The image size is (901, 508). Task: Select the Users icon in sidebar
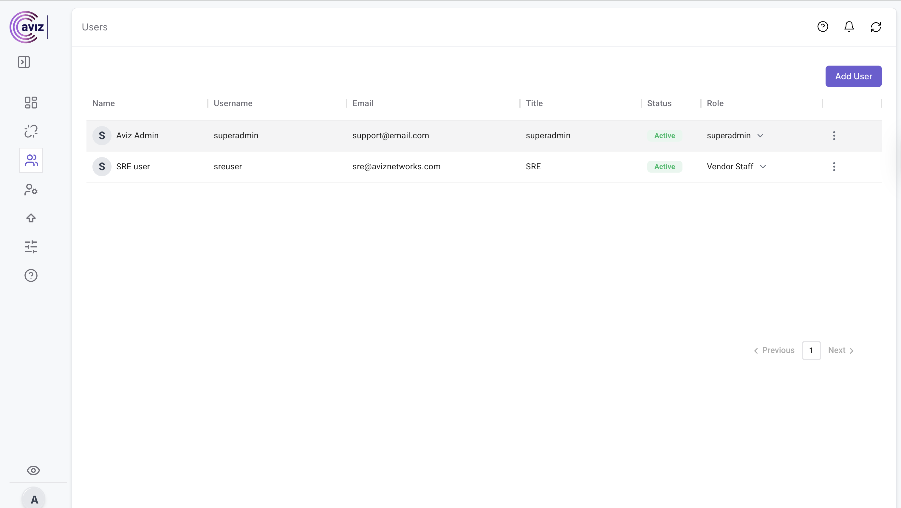pyautogui.click(x=31, y=160)
